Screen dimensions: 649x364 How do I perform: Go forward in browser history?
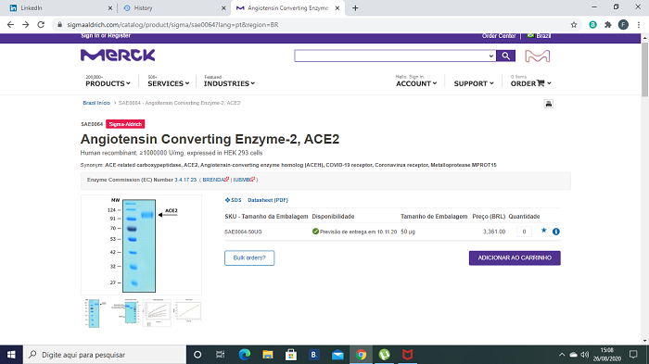coord(26,25)
